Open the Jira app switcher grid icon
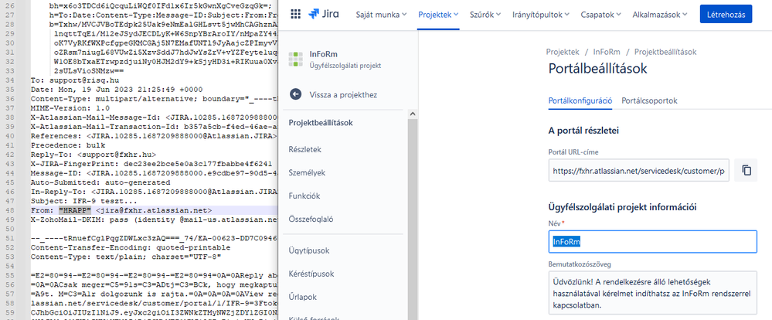Image resolution: width=772 pixels, height=320 pixels. point(295,14)
